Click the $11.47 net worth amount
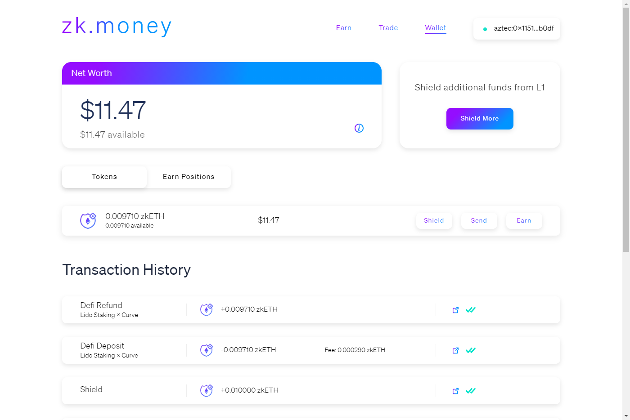 (x=113, y=110)
